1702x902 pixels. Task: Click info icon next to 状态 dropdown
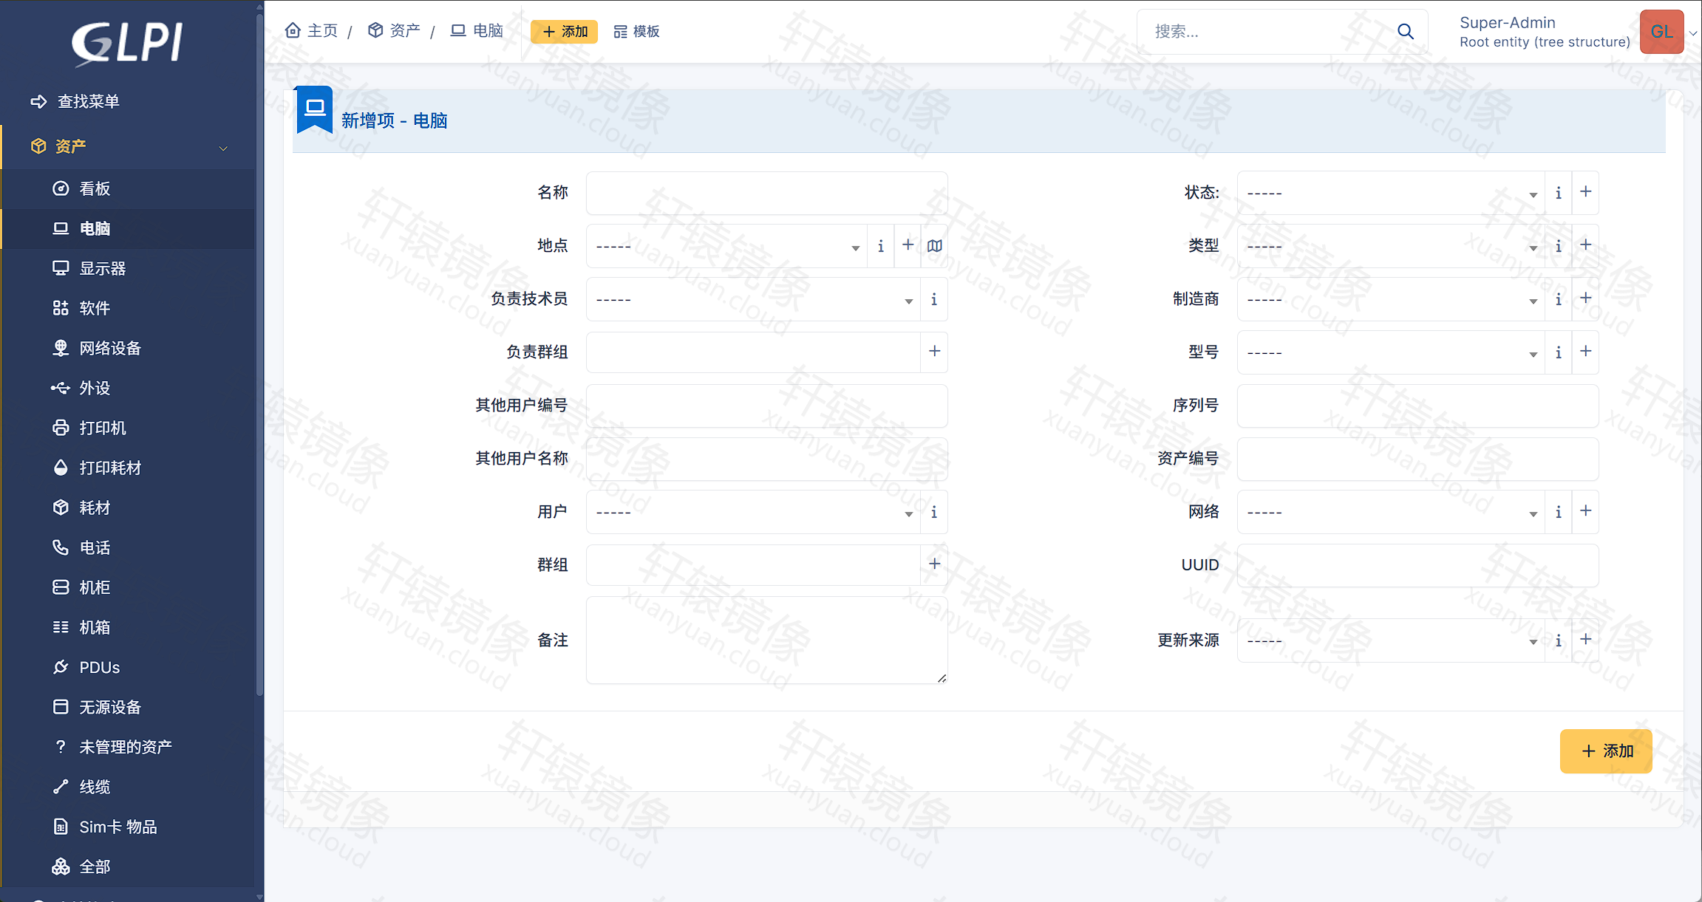point(1559,193)
